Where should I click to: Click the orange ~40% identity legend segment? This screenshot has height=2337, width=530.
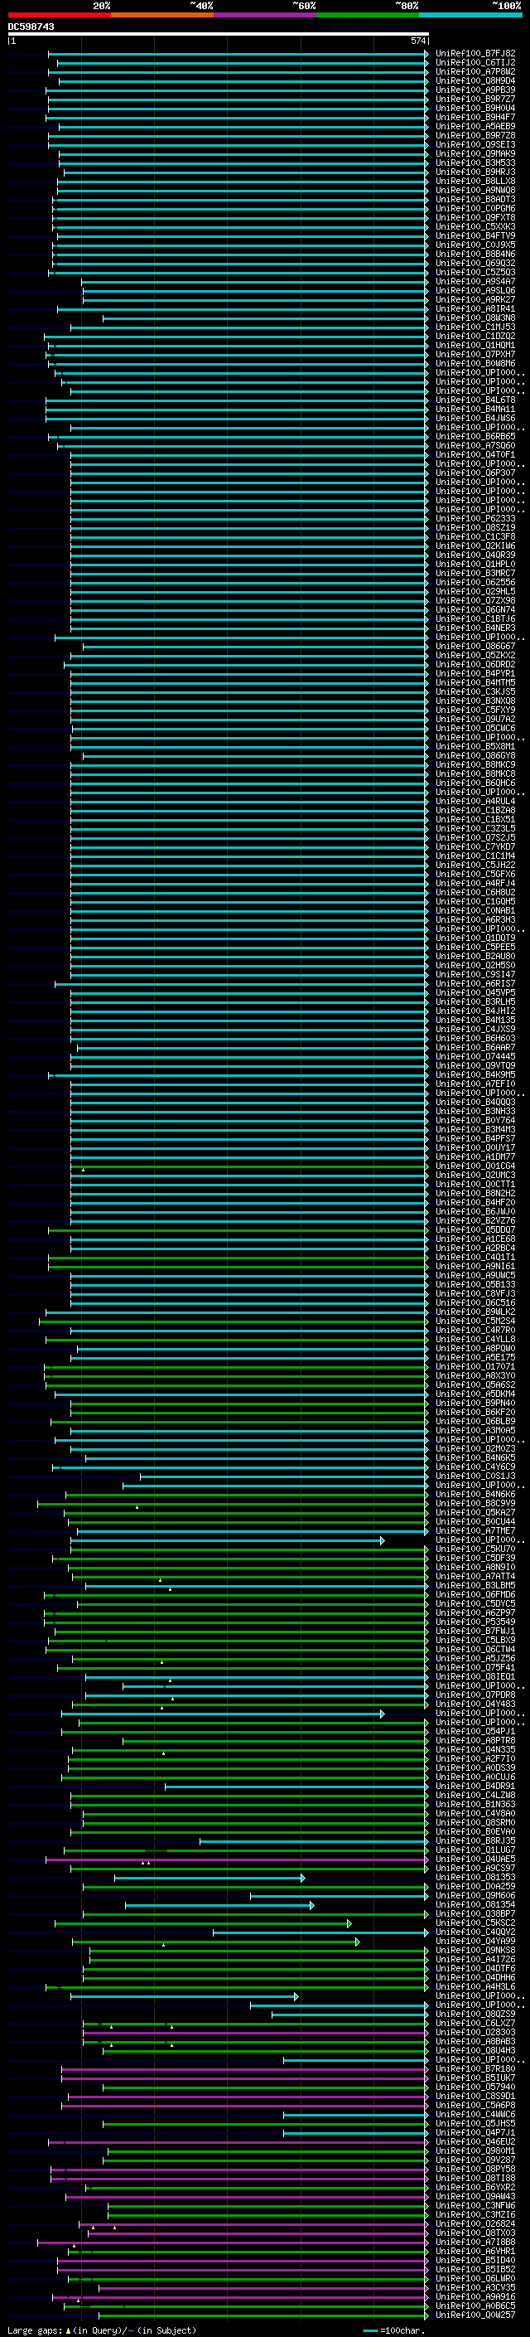(163, 15)
